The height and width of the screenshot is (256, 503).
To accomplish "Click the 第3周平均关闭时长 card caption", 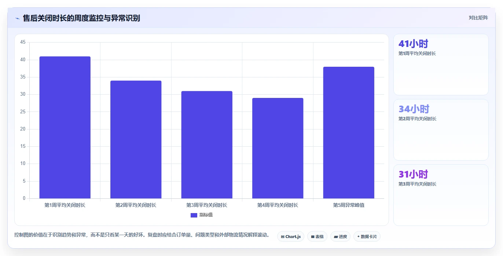I will (417, 184).
